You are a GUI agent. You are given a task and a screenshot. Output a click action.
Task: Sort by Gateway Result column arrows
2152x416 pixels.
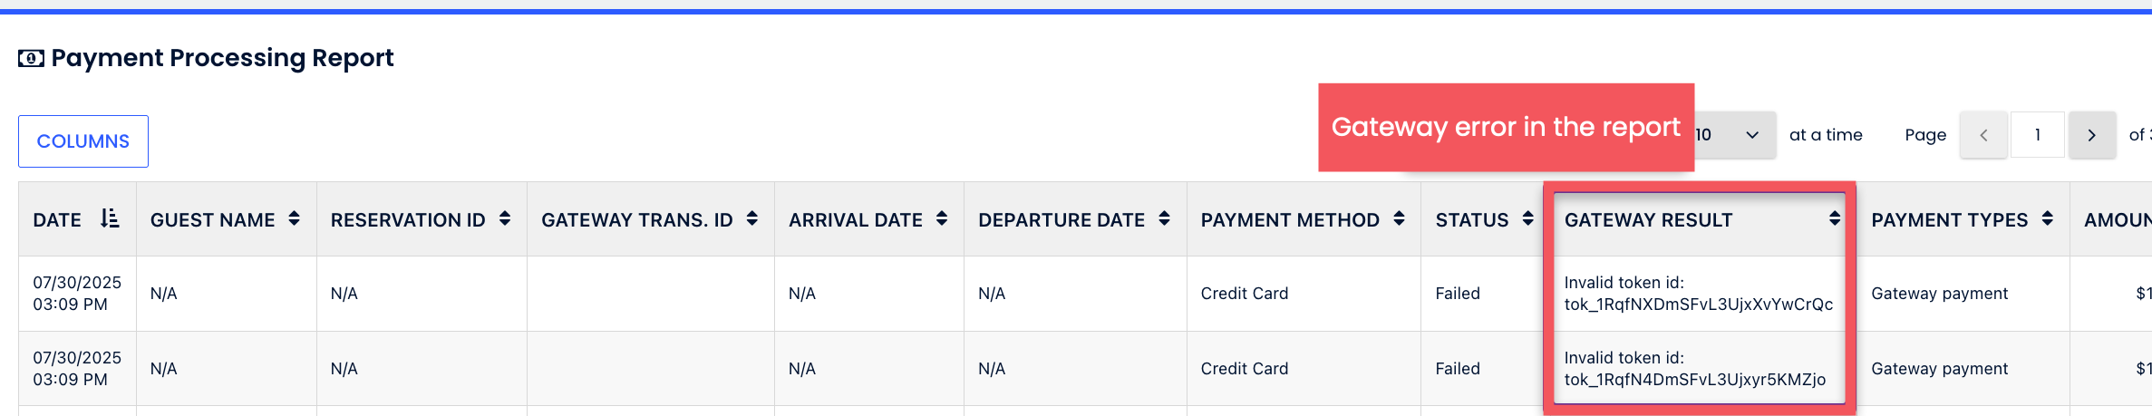coord(1835,219)
